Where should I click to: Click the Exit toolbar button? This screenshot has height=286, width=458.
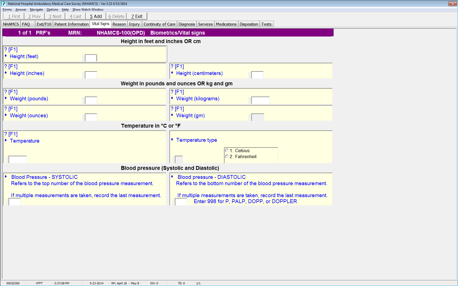coord(137,16)
